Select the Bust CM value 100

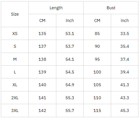pos(97,72)
